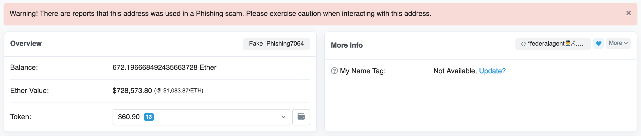The image size is (641, 136).
Task: Click the Not Available name tag text
Action: pos(455,71)
